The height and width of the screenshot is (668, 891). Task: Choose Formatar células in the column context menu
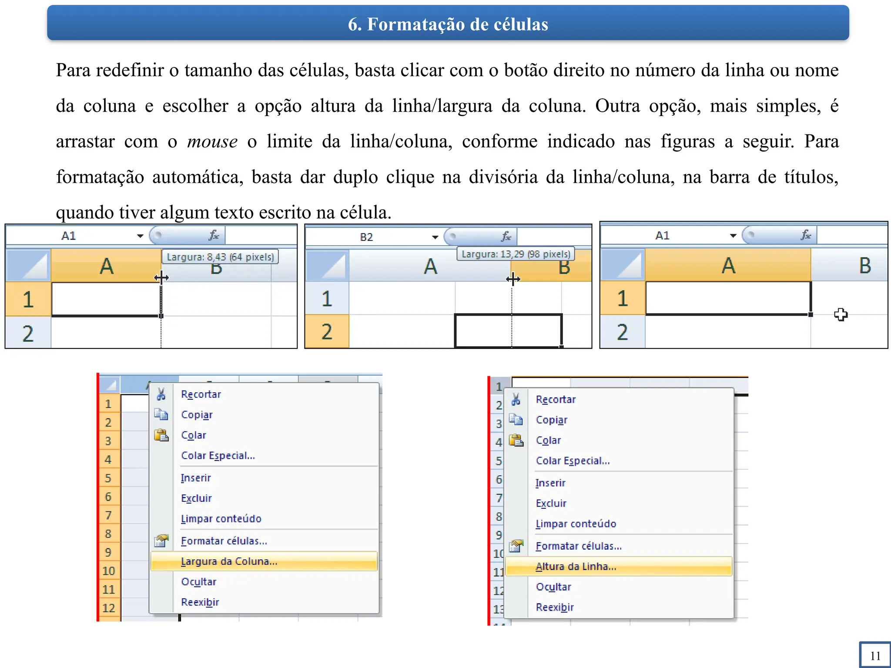[224, 541]
